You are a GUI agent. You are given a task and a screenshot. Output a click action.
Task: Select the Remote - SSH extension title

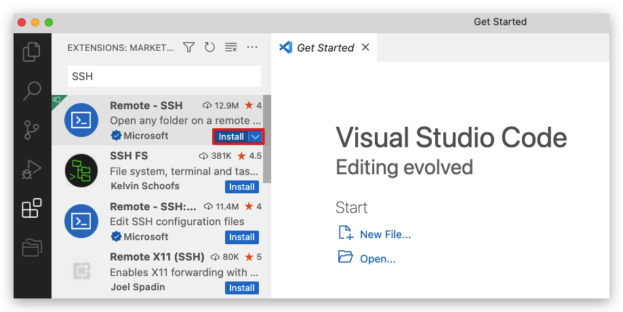click(x=146, y=105)
